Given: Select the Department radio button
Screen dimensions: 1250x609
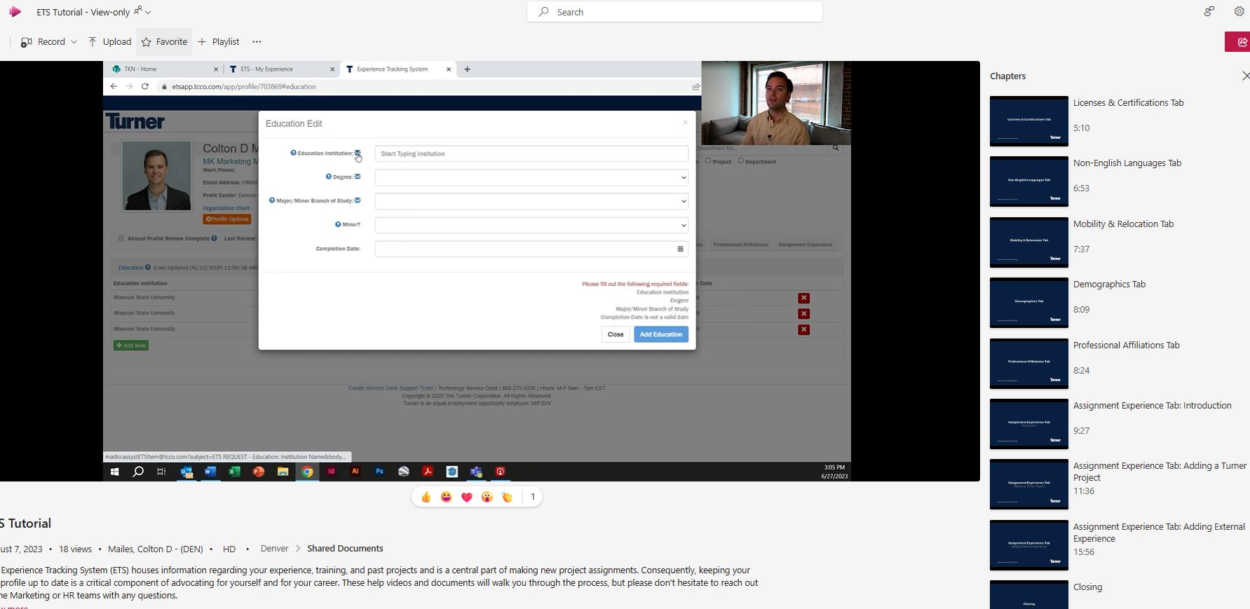Looking at the screenshot, I should (x=740, y=161).
